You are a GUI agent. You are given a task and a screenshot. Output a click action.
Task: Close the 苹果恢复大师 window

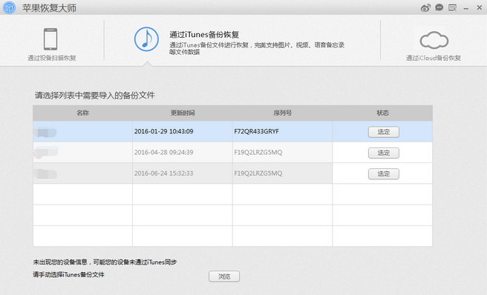point(480,7)
